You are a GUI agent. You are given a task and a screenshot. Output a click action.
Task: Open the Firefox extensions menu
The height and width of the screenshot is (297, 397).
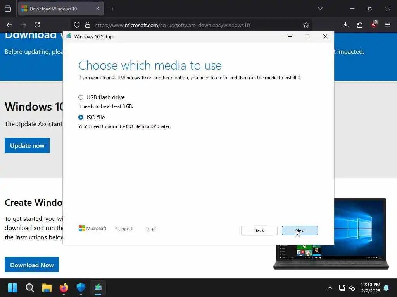point(360,25)
